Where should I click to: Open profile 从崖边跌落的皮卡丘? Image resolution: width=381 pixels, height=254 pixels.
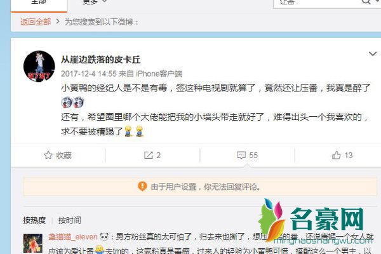100,60
